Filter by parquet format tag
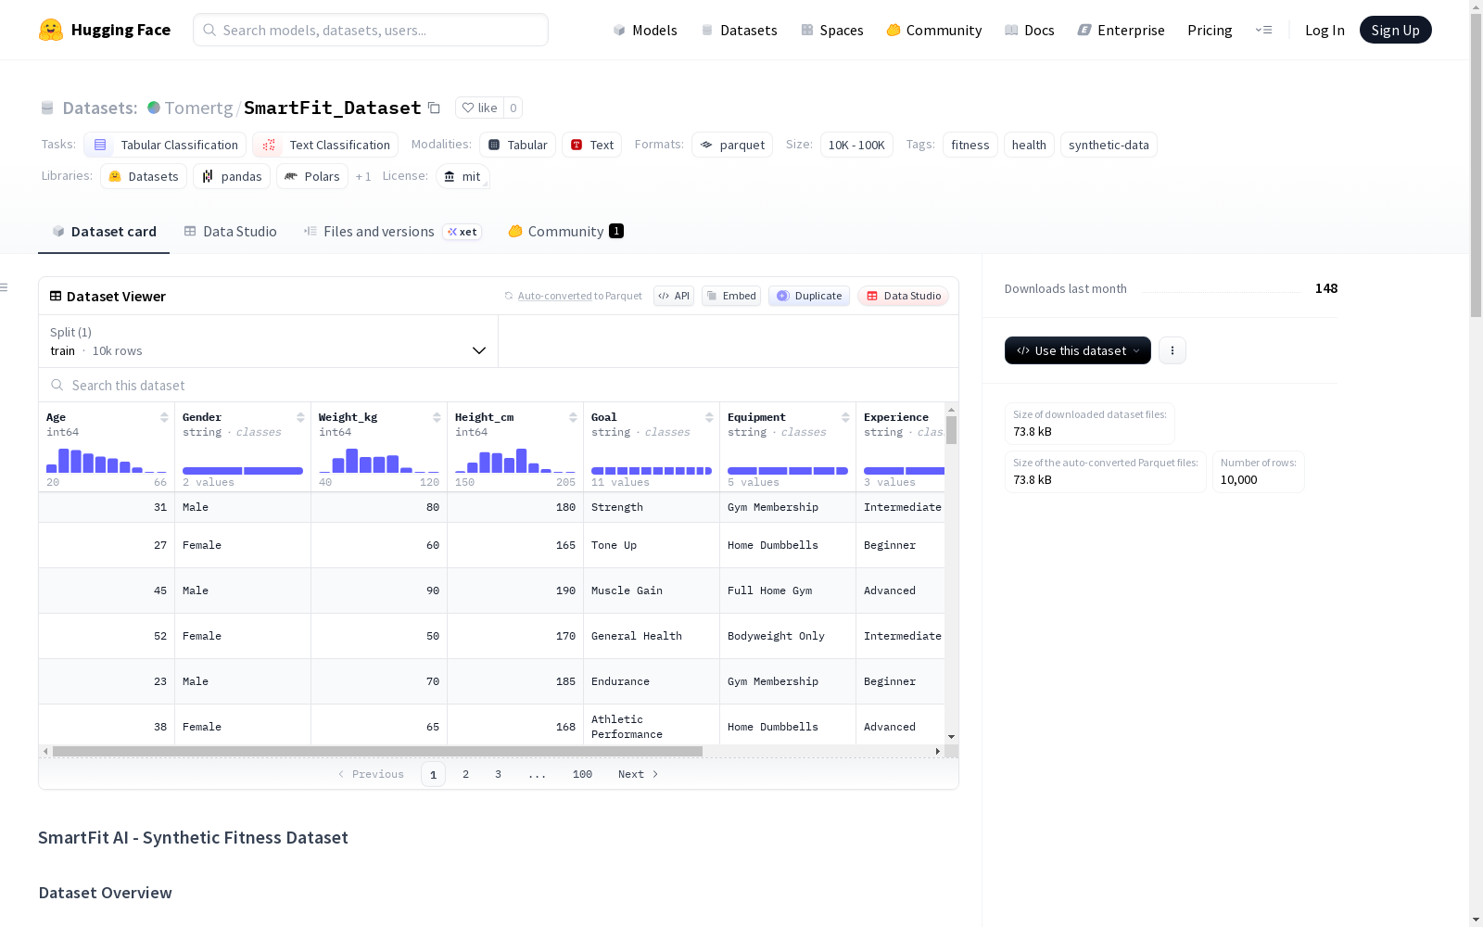 pyautogui.click(x=732, y=145)
